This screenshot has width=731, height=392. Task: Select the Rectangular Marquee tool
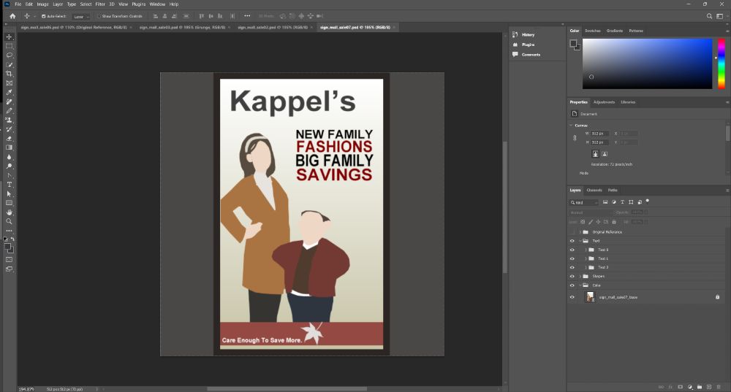[9, 46]
